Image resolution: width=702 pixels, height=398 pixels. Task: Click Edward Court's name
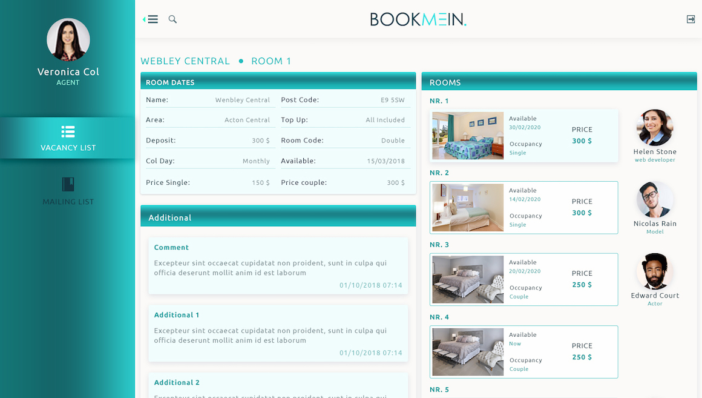pyautogui.click(x=655, y=296)
